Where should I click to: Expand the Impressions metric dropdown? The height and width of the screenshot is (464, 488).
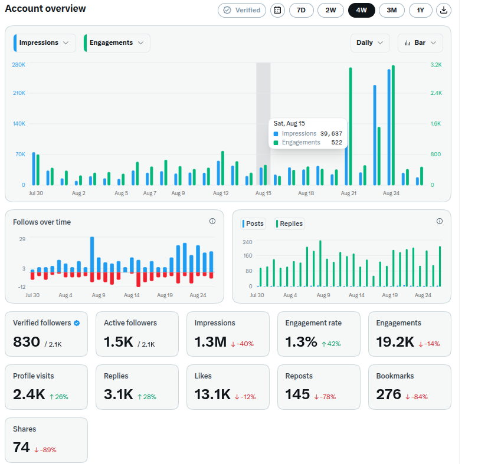44,43
